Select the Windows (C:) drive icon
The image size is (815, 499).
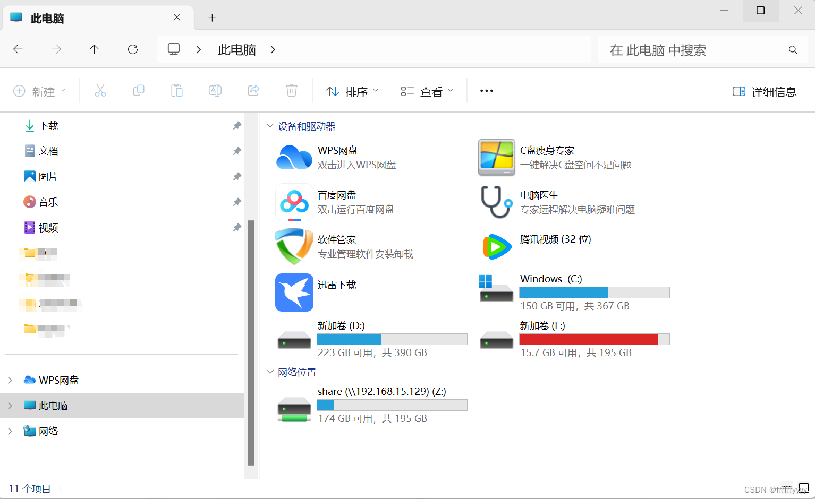[496, 288]
